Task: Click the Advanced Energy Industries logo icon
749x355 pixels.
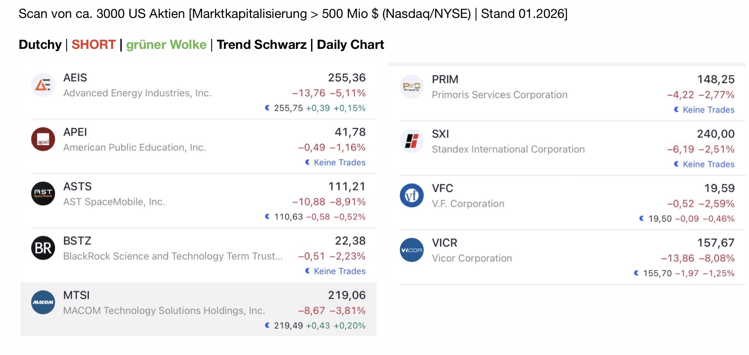Action: click(x=43, y=85)
